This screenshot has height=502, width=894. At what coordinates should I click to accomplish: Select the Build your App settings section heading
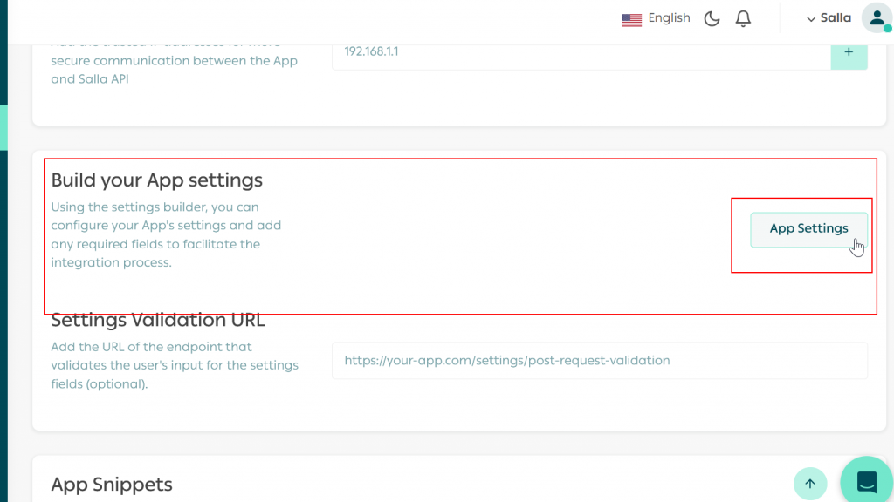point(155,180)
